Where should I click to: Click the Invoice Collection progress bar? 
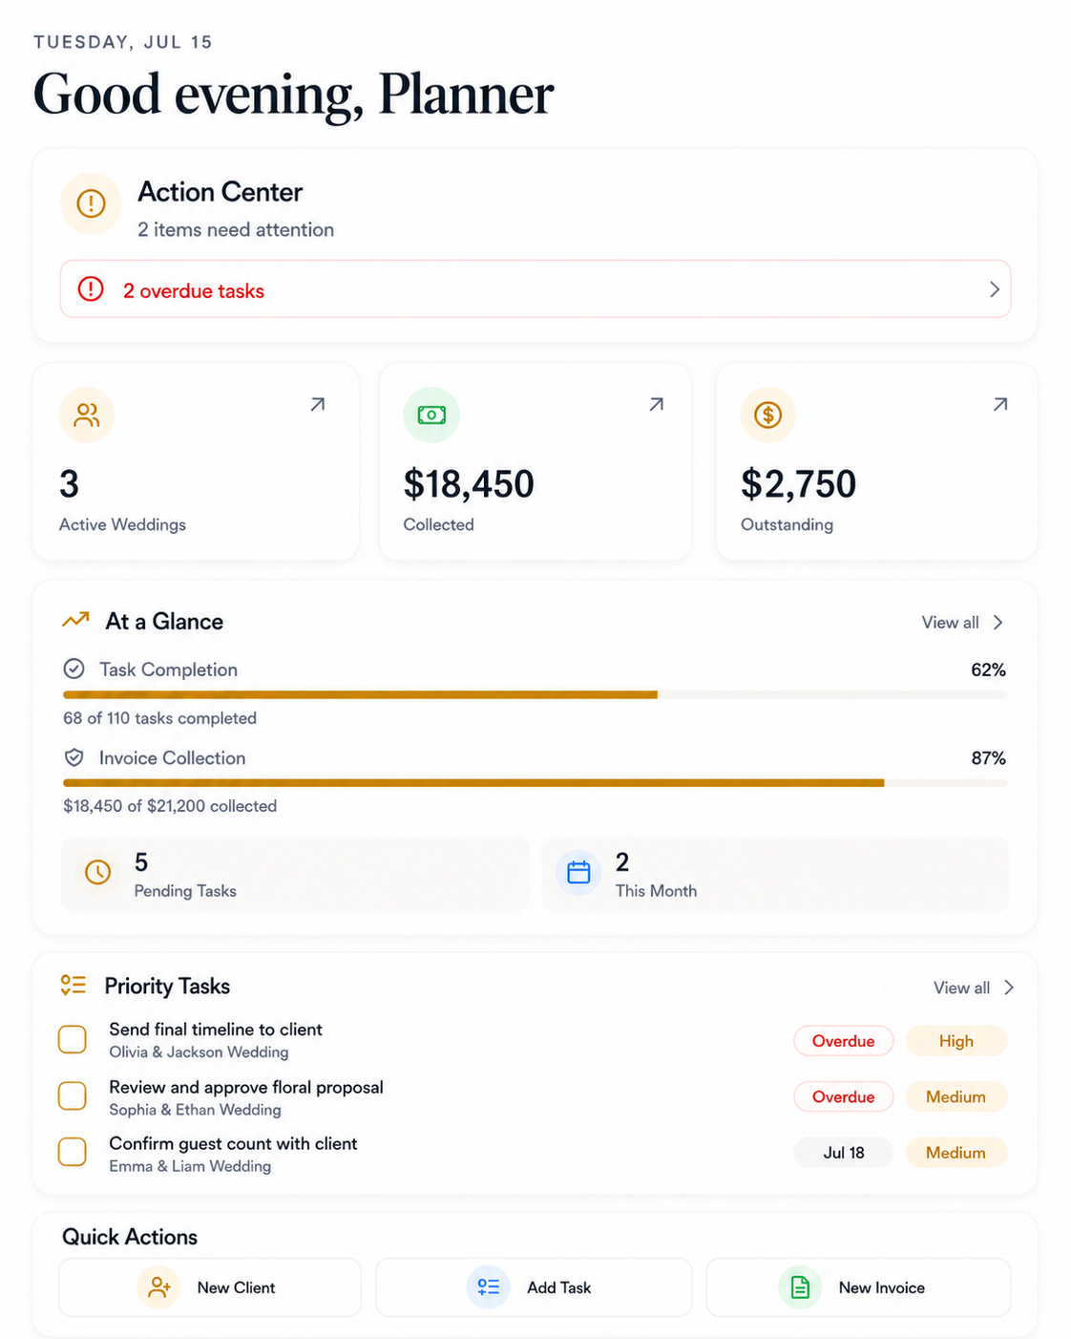(x=535, y=783)
